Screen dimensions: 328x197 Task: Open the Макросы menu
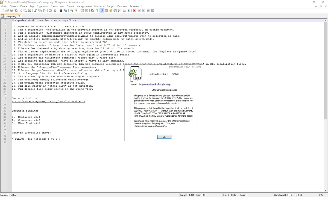(99, 6)
